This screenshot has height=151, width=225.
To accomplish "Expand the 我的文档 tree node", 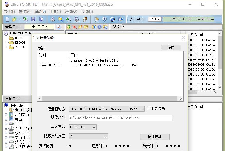I will pyautogui.click(x=6, y=115).
